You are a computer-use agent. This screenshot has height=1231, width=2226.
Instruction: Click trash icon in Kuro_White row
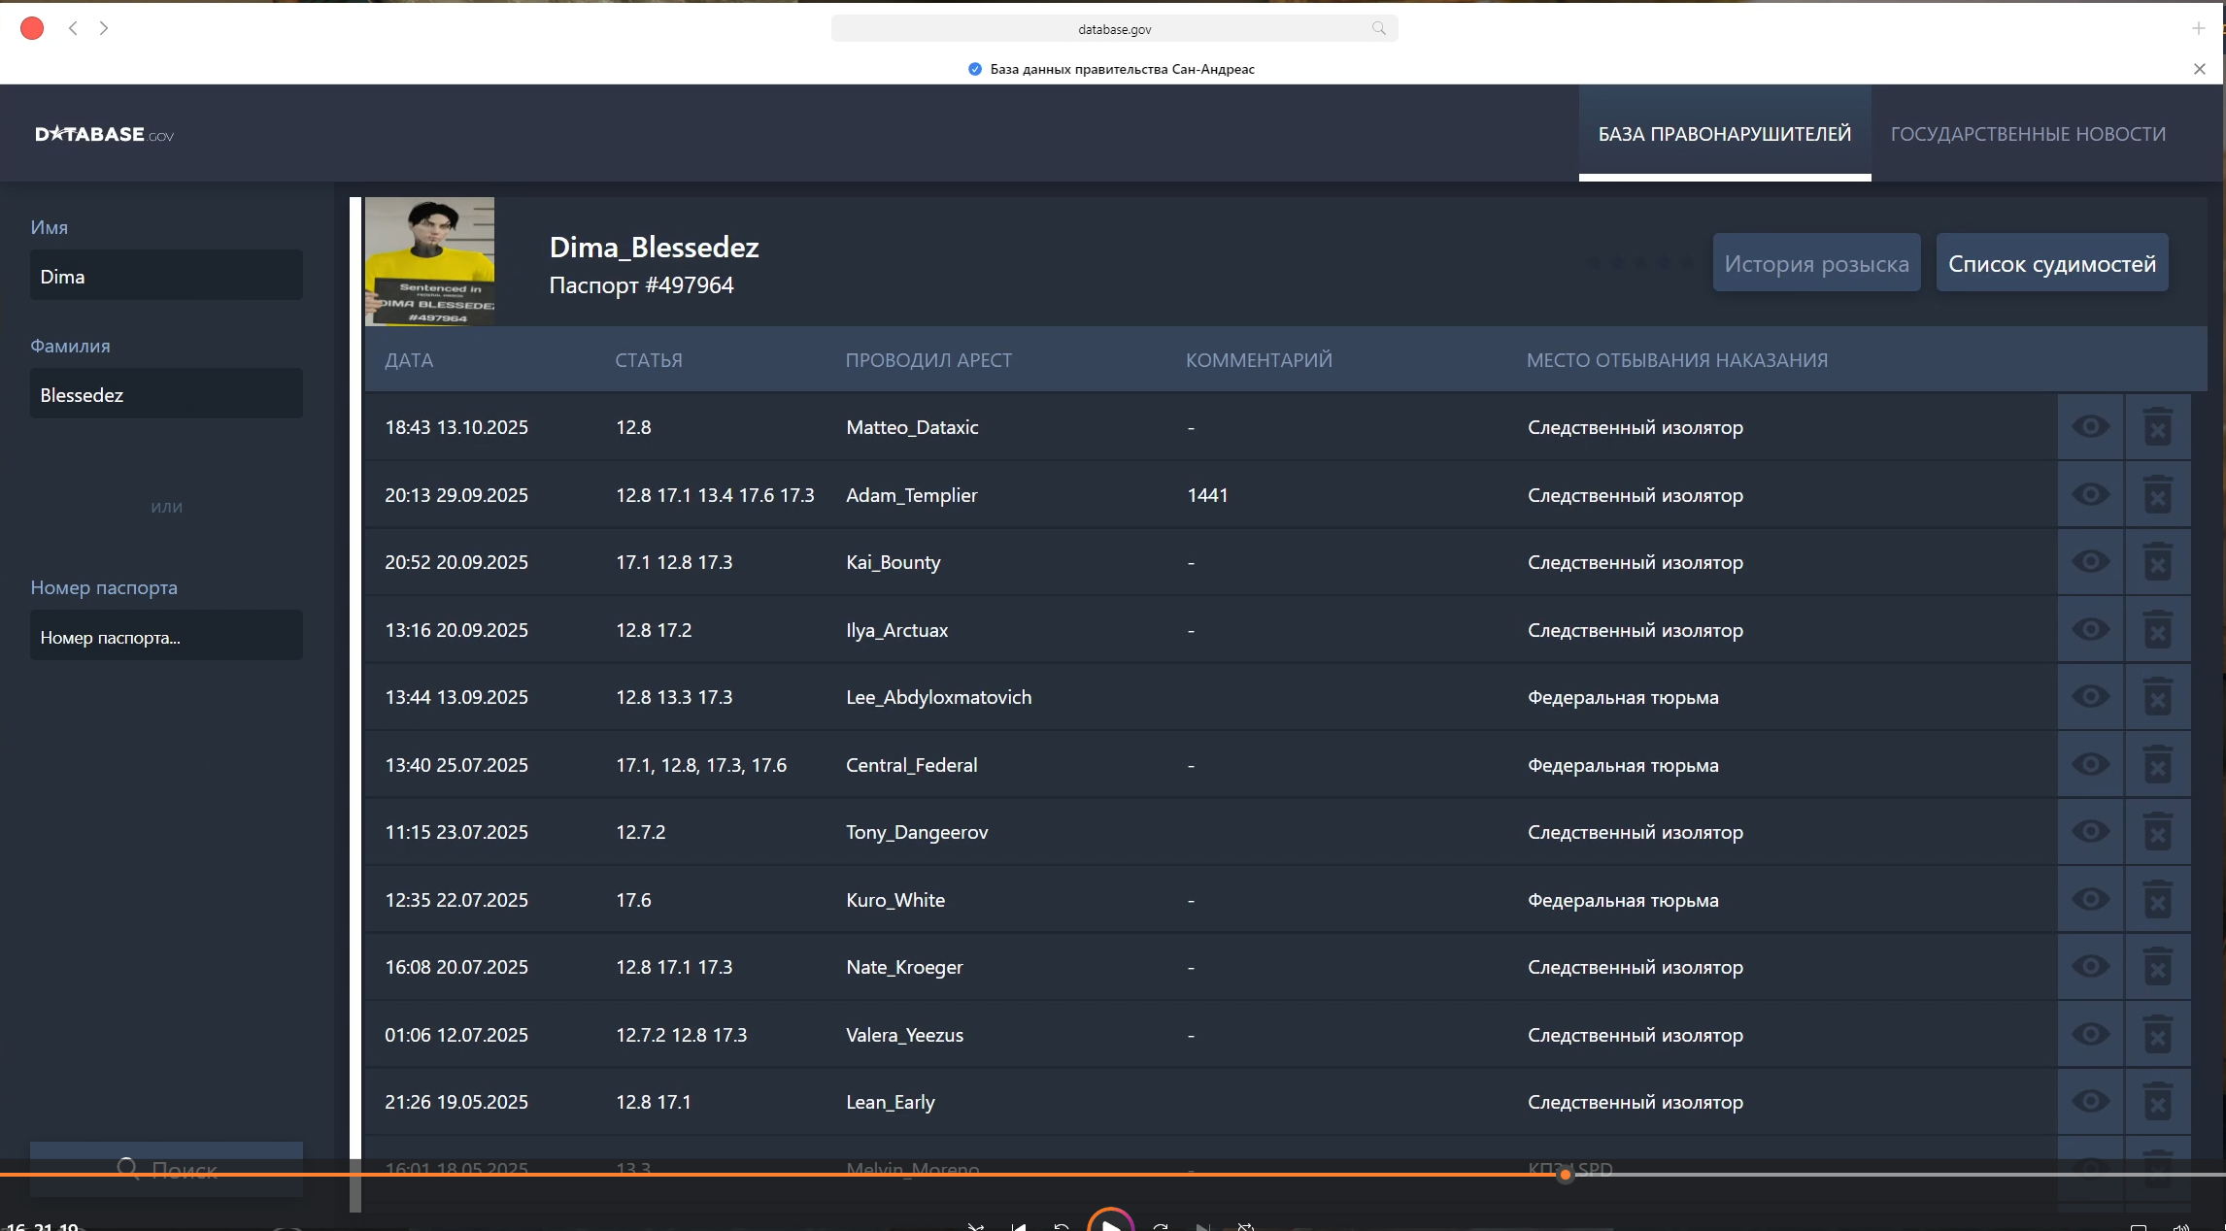[2157, 900]
